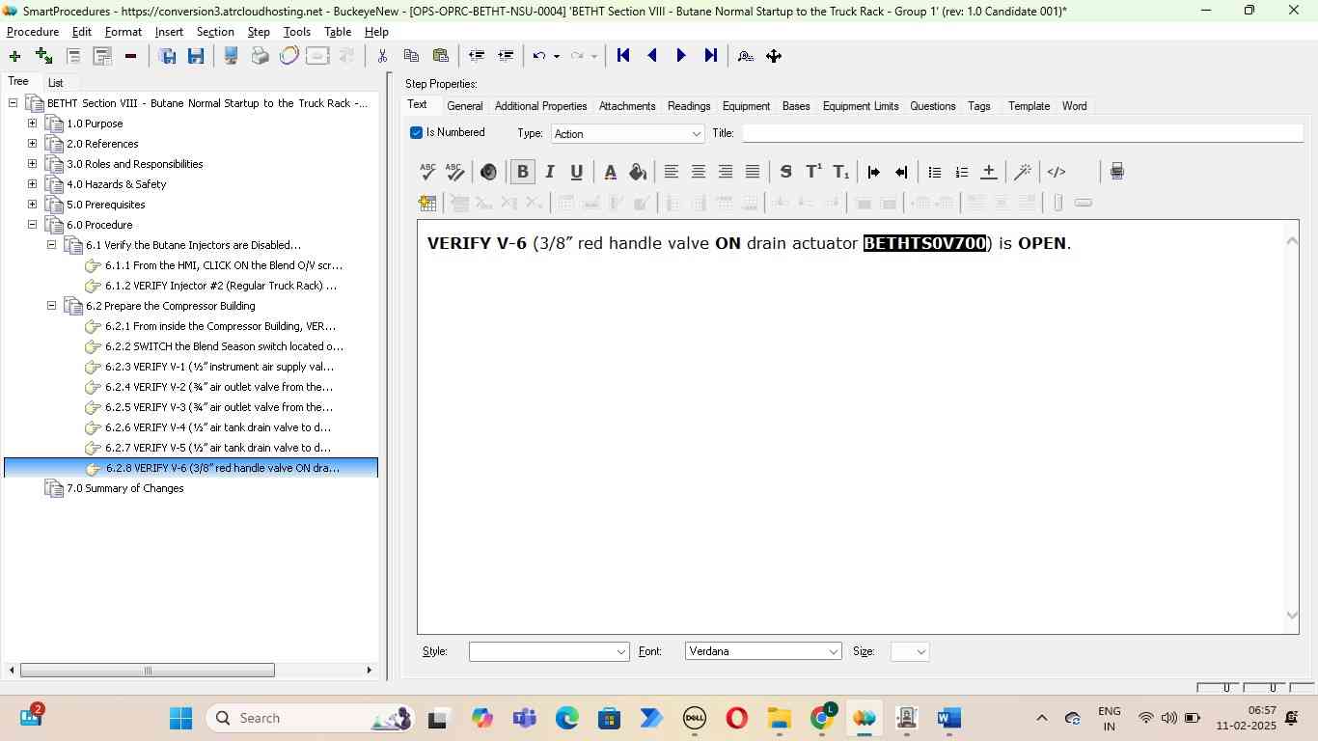The width and height of the screenshot is (1318, 741).
Task: Open the HTML source code view
Action: pos(1057,172)
